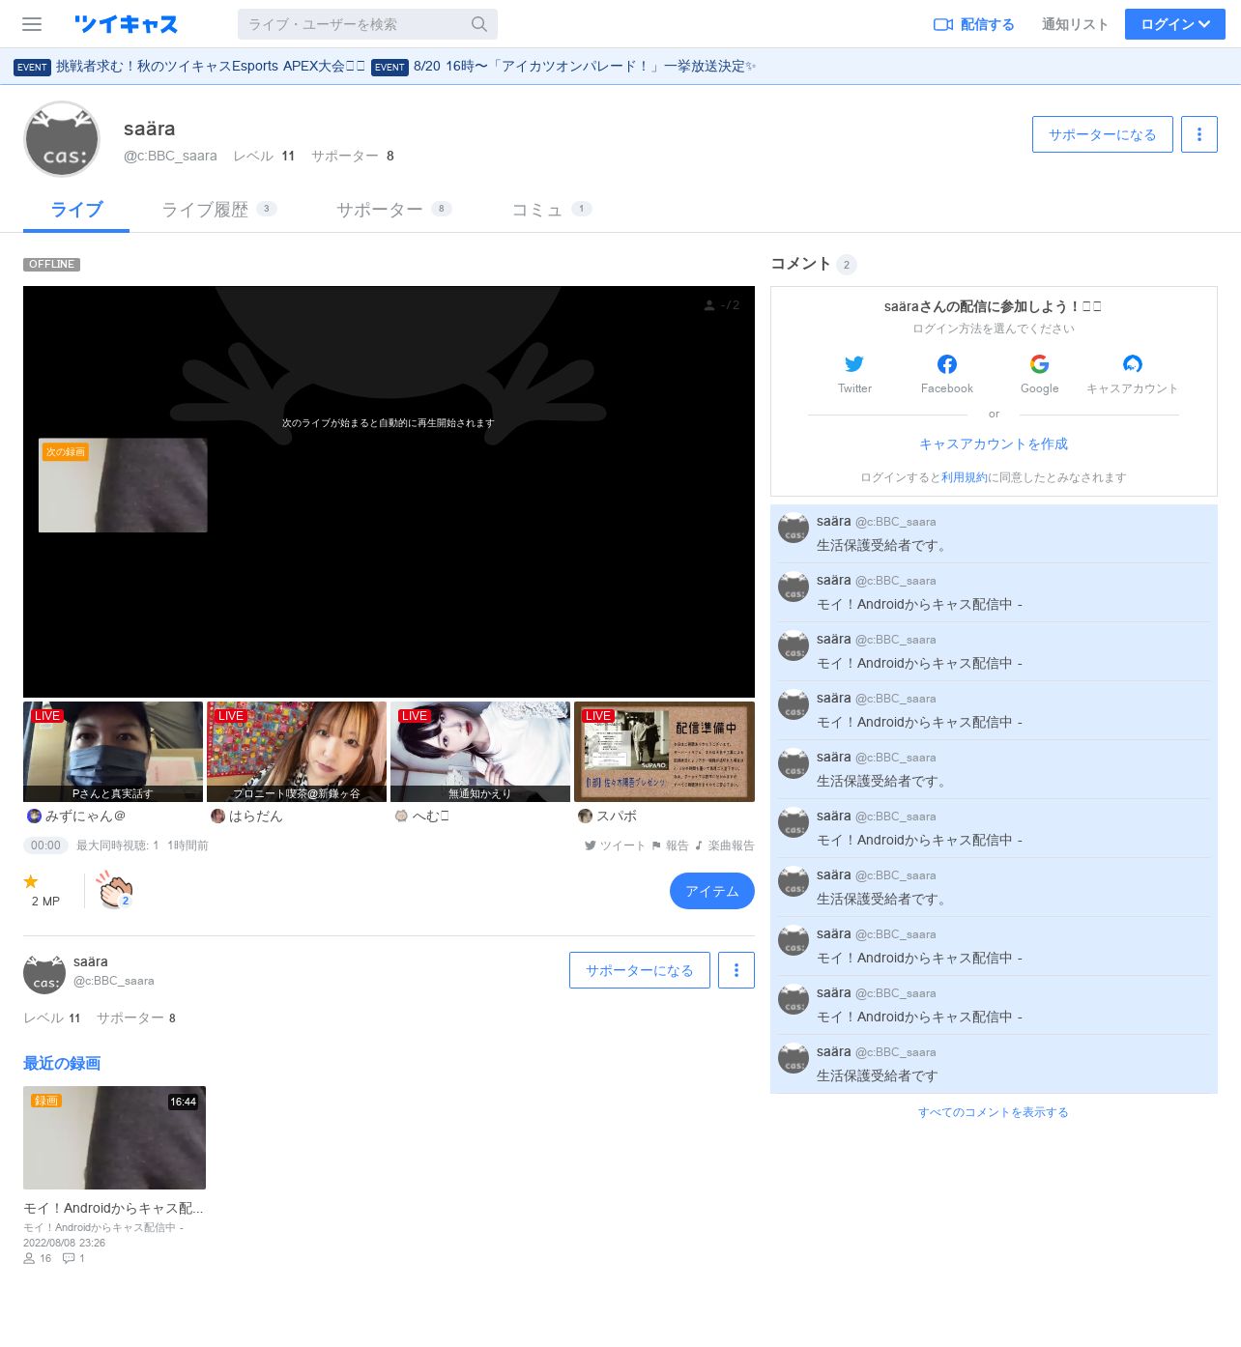Click the ツイート text link
1241x1347 pixels.
pos(622,845)
